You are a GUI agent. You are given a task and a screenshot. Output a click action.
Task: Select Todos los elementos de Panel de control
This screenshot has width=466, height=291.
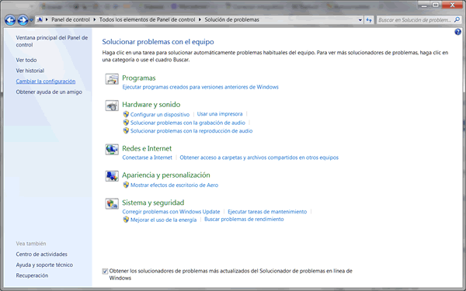click(x=147, y=19)
